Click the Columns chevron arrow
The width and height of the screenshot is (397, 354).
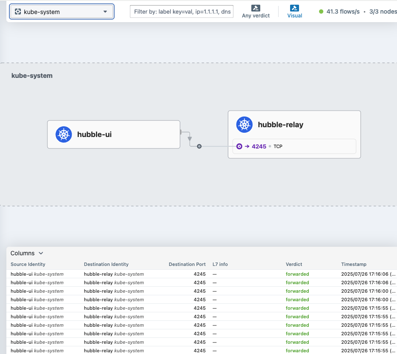(x=41, y=253)
